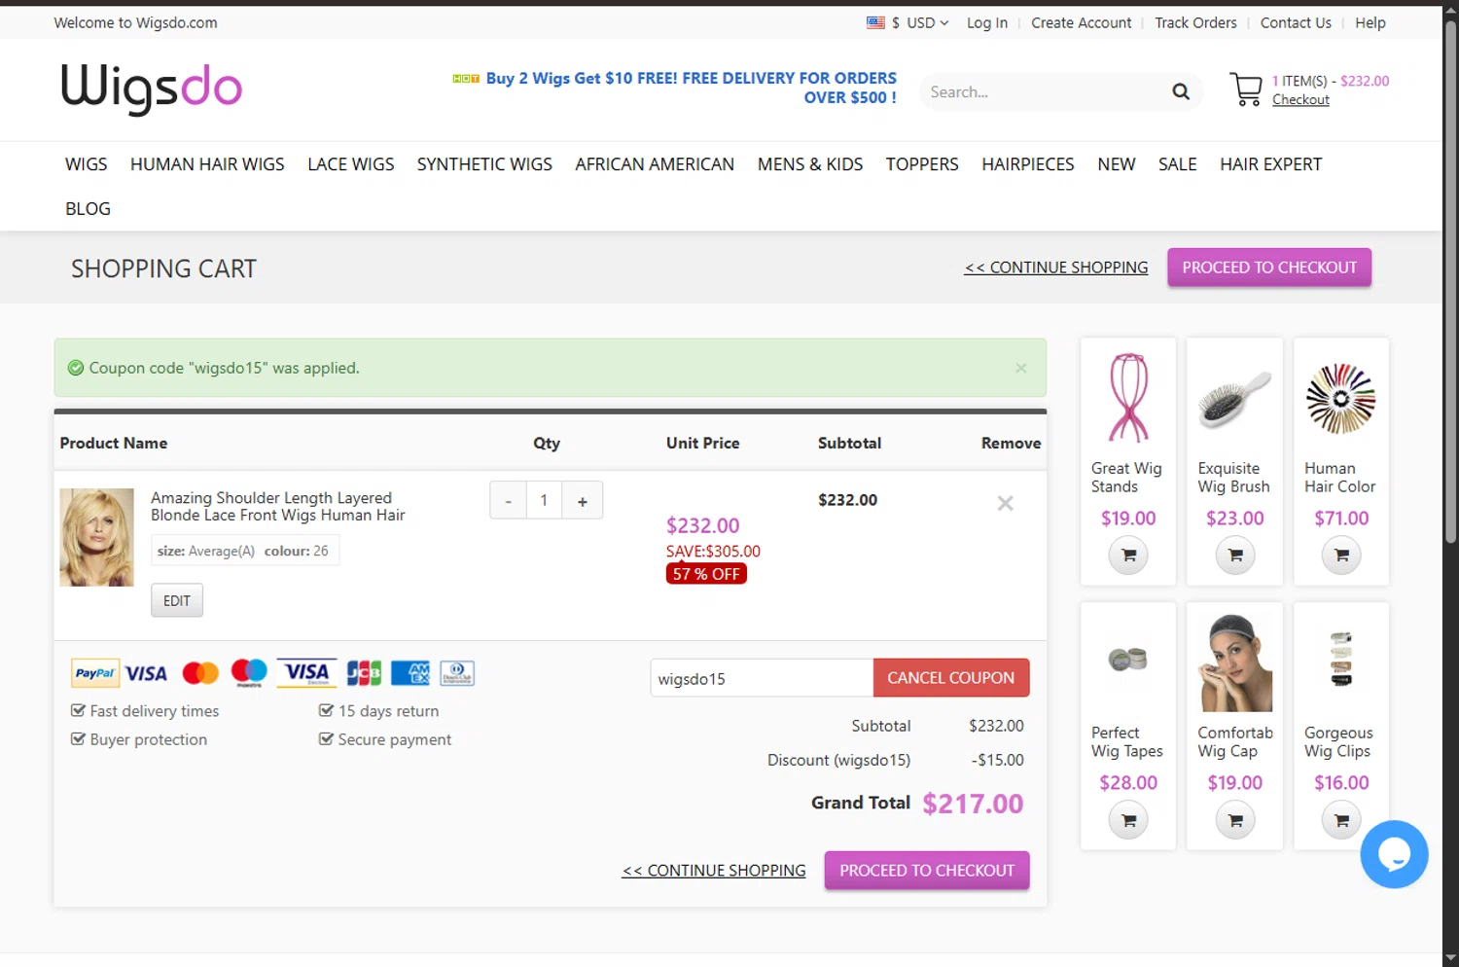Click the search magnifier icon
Screen dimensions: 1459x967
(x=1180, y=91)
